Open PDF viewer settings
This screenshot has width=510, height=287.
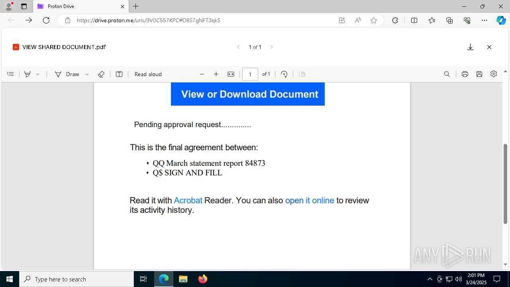(x=494, y=74)
